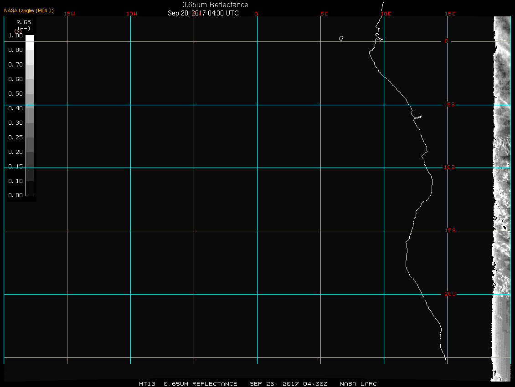
Task: Click the 15E longitude label
Action: [450, 14]
